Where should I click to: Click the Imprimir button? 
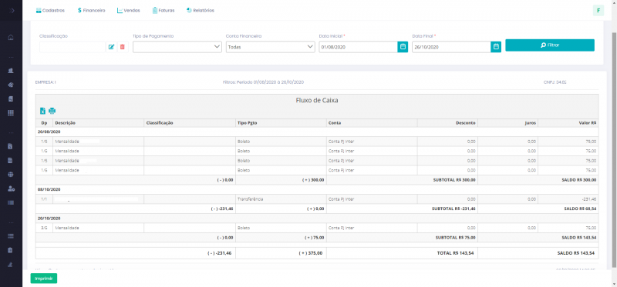44,279
